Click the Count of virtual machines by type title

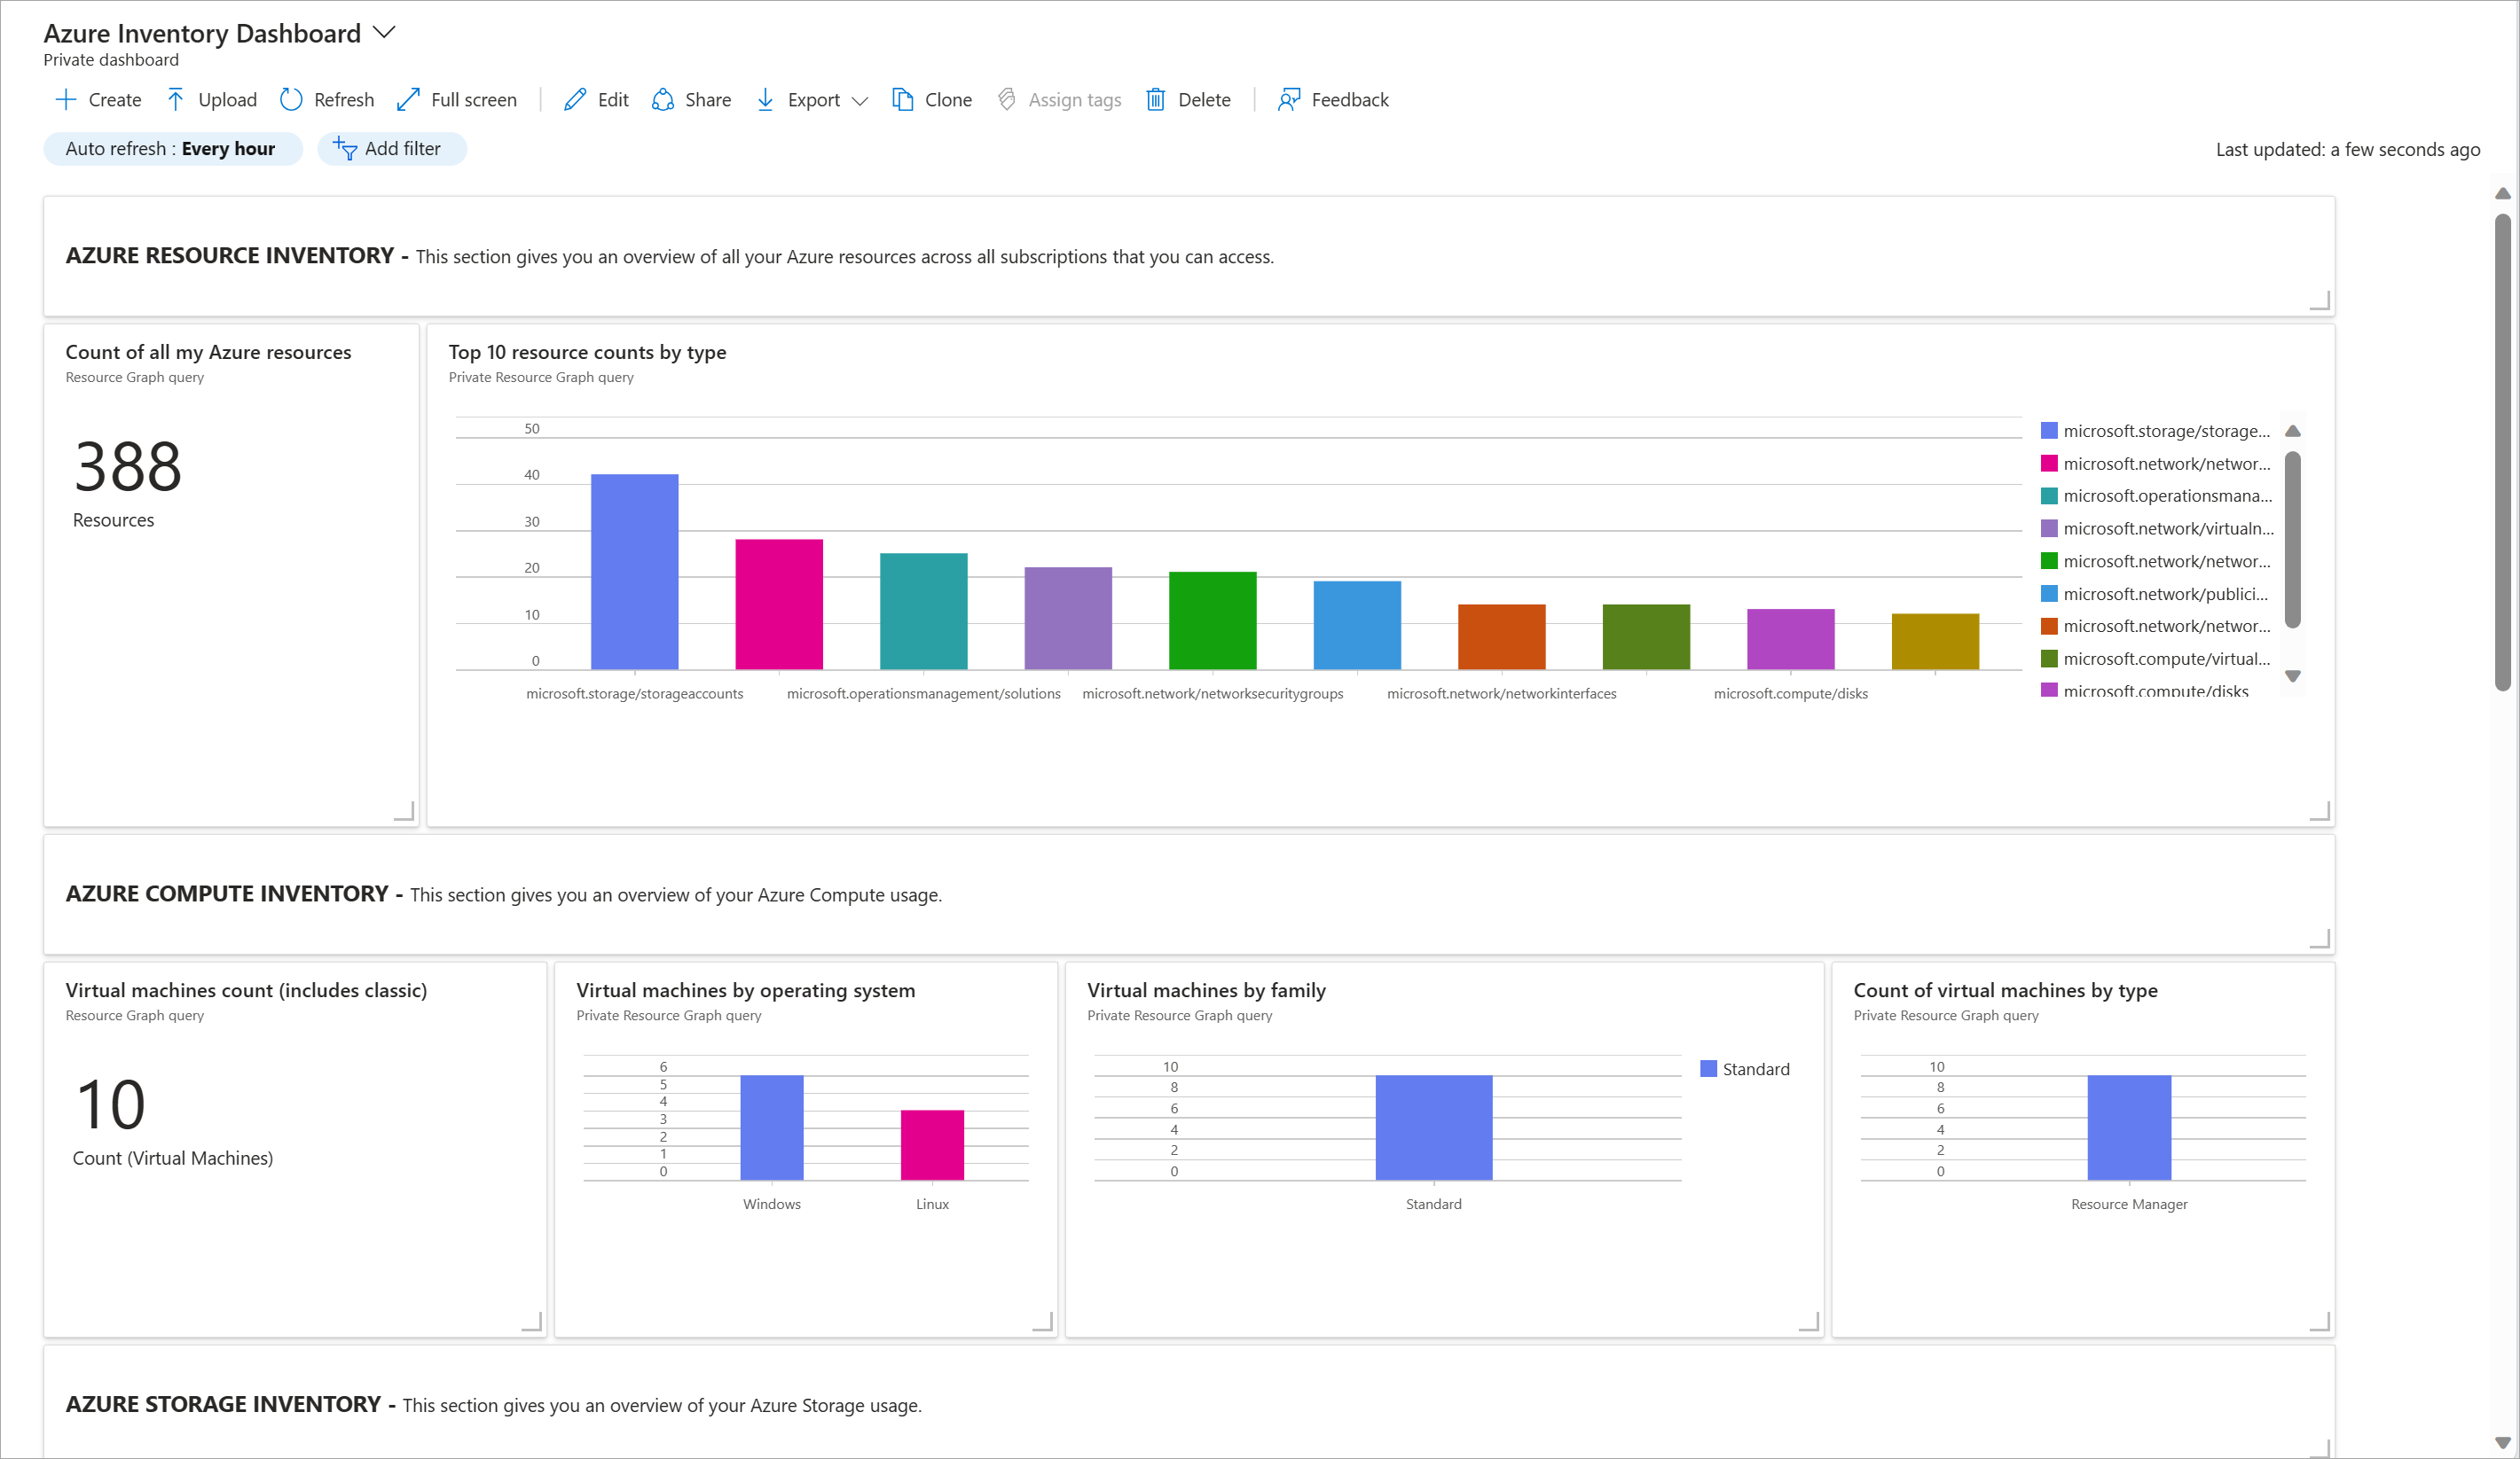point(2006,990)
